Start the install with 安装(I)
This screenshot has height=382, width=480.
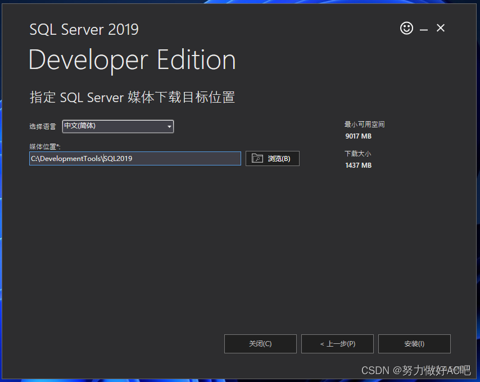click(x=414, y=344)
